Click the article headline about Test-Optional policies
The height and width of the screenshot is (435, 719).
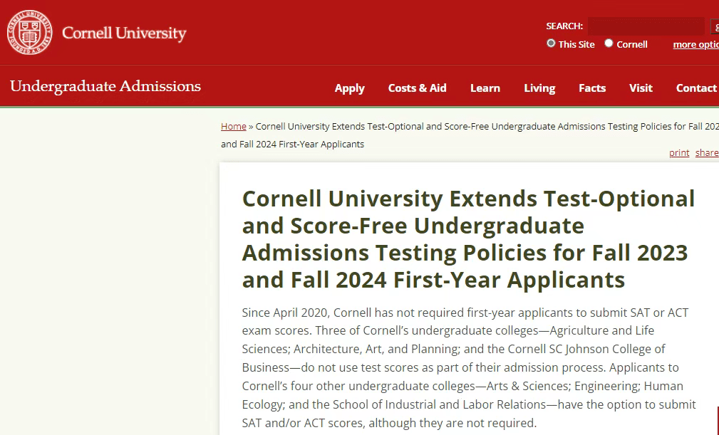[467, 239]
